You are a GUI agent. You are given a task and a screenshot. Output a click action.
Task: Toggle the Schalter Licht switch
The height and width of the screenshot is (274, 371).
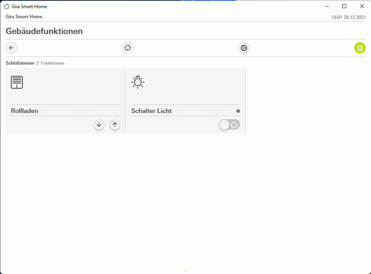[x=230, y=125]
